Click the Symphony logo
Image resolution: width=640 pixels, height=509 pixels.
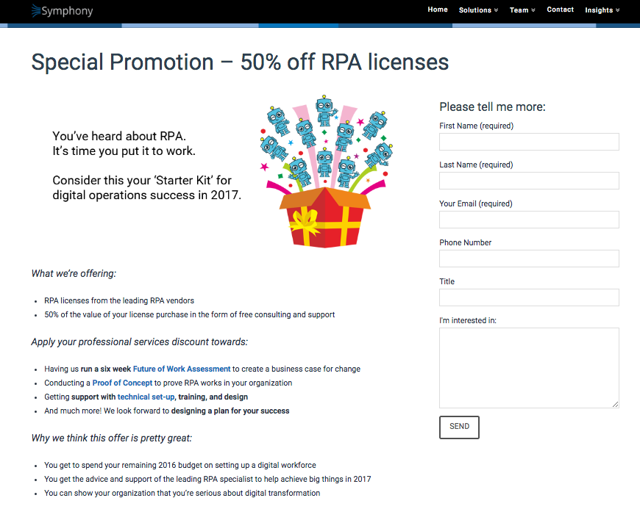click(62, 11)
